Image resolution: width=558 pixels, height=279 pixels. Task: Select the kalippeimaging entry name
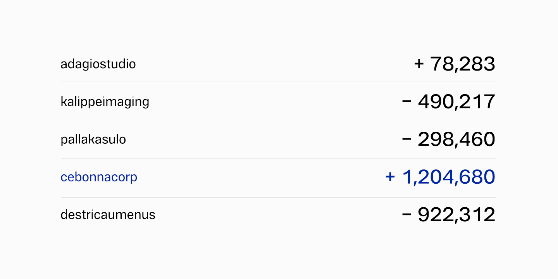[x=105, y=102]
